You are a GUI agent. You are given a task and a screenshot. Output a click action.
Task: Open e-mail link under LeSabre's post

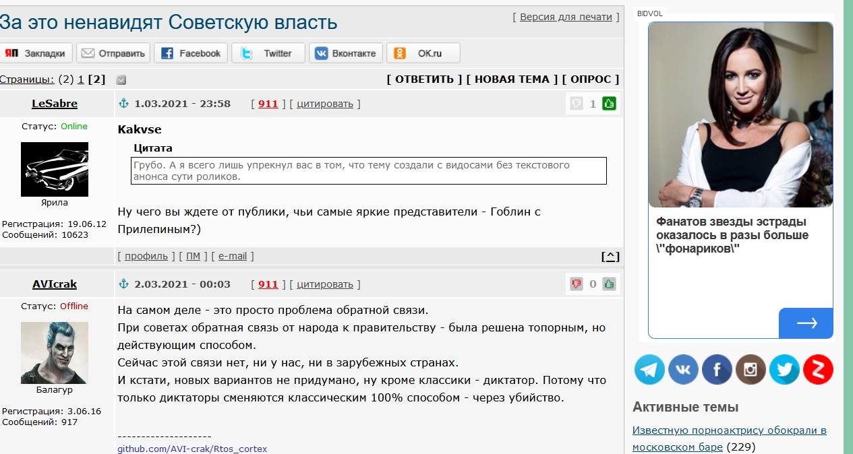[233, 256]
